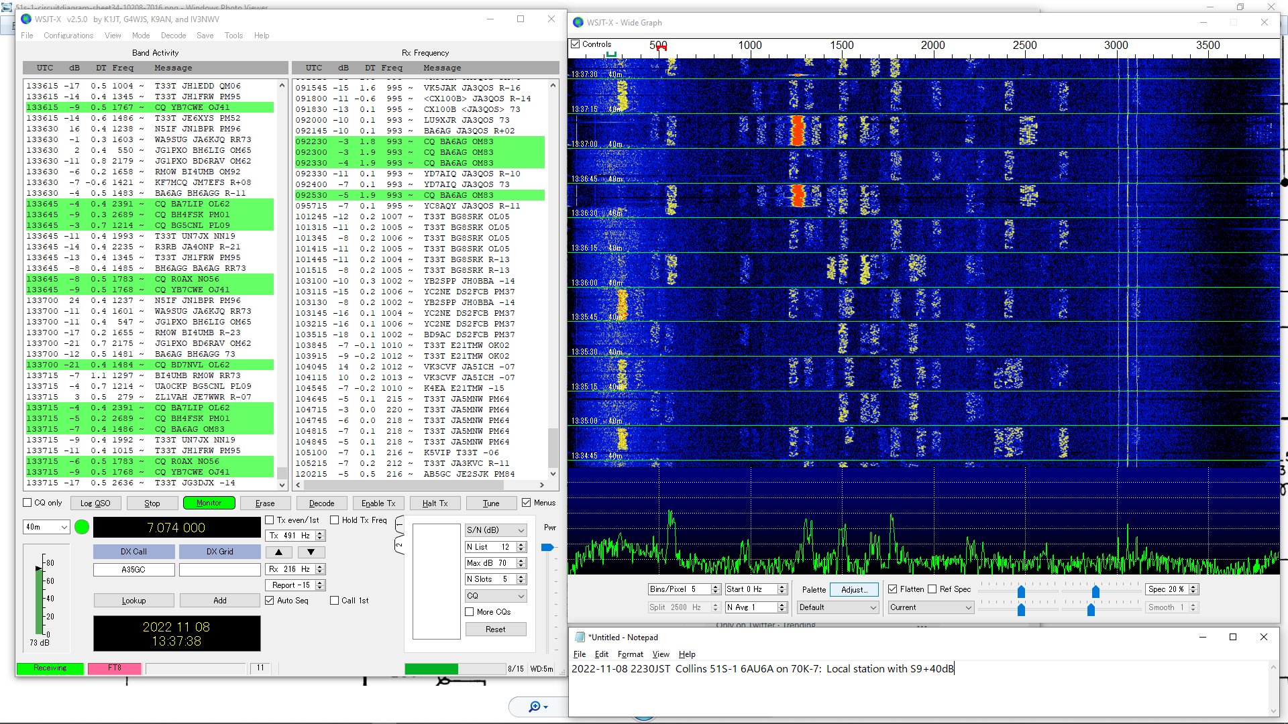Click the Enable Tx button
The width and height of the screenshot is (1288, 724).
(x=378, y=503)
